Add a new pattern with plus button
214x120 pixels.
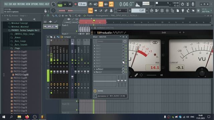(147, 10)
